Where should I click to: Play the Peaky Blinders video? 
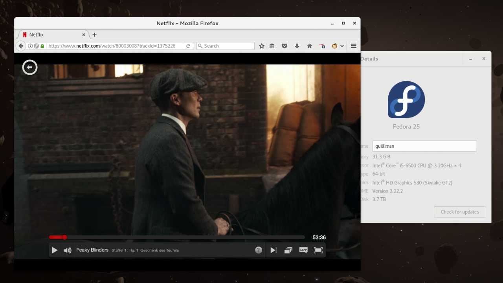click(x=55, y=250)
